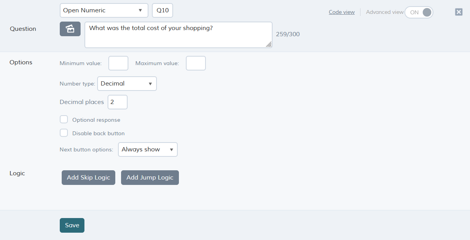Click the Q10 question label field

pos(163,10)
